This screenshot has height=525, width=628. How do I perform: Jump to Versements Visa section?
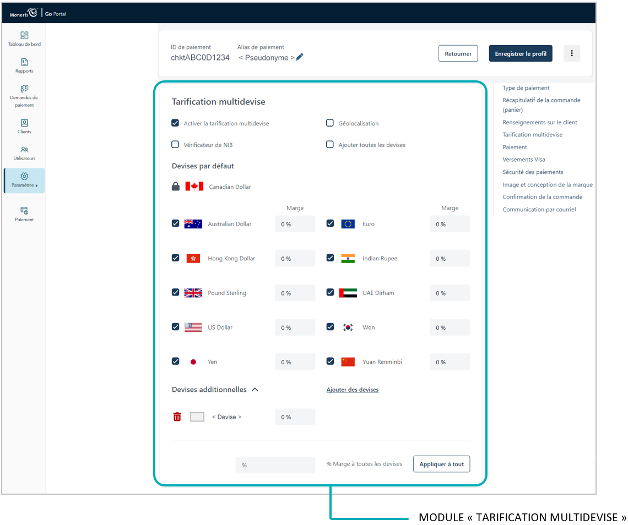524,160
